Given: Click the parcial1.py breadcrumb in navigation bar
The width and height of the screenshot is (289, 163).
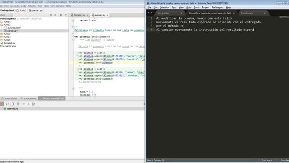Looking at the screenshot, I should (x=36, y=10).
